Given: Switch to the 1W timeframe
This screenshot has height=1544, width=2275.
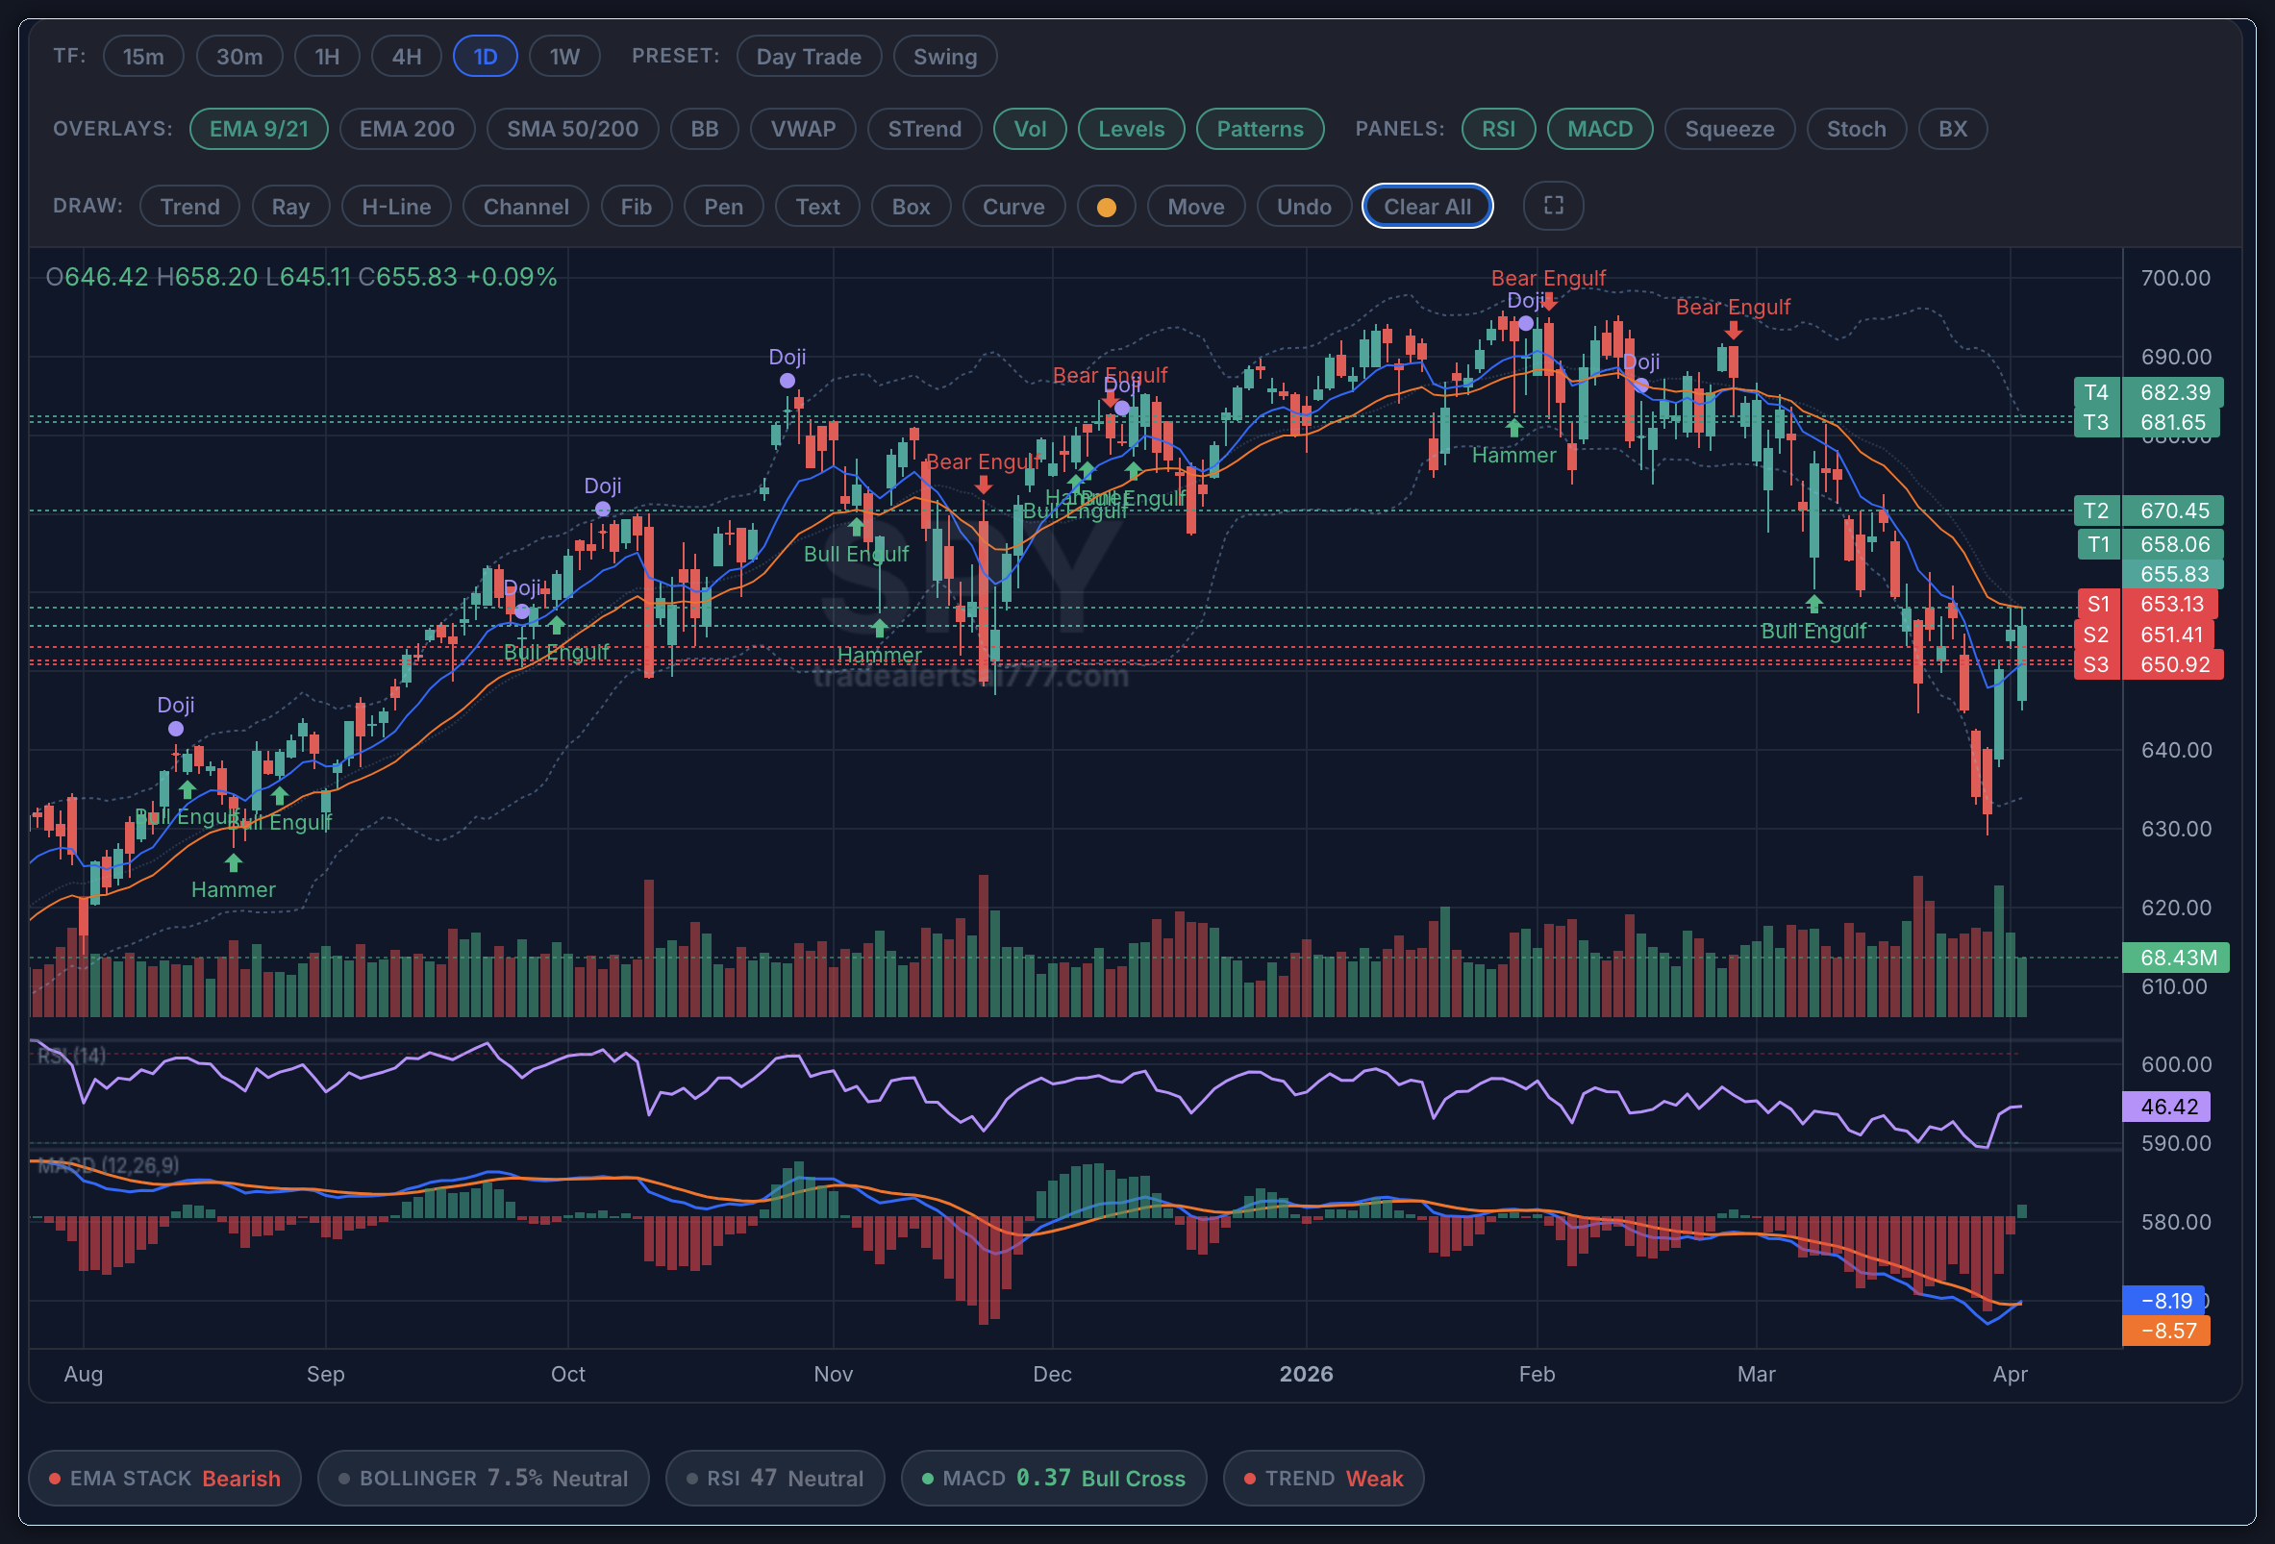Looking at the screenshot, I should click(x=564, y=56).
